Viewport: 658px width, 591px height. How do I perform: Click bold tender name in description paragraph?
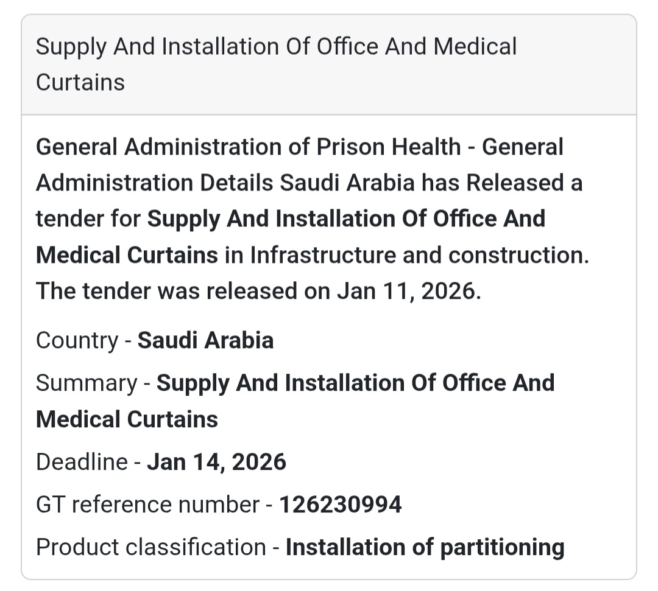click(346, 219)
